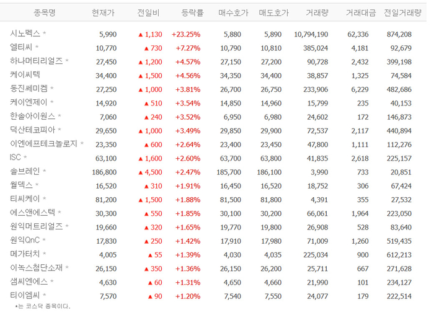Click the trading volume 225,034
Viewport: 434px width, 320px height.
click(x=316, y=255)
